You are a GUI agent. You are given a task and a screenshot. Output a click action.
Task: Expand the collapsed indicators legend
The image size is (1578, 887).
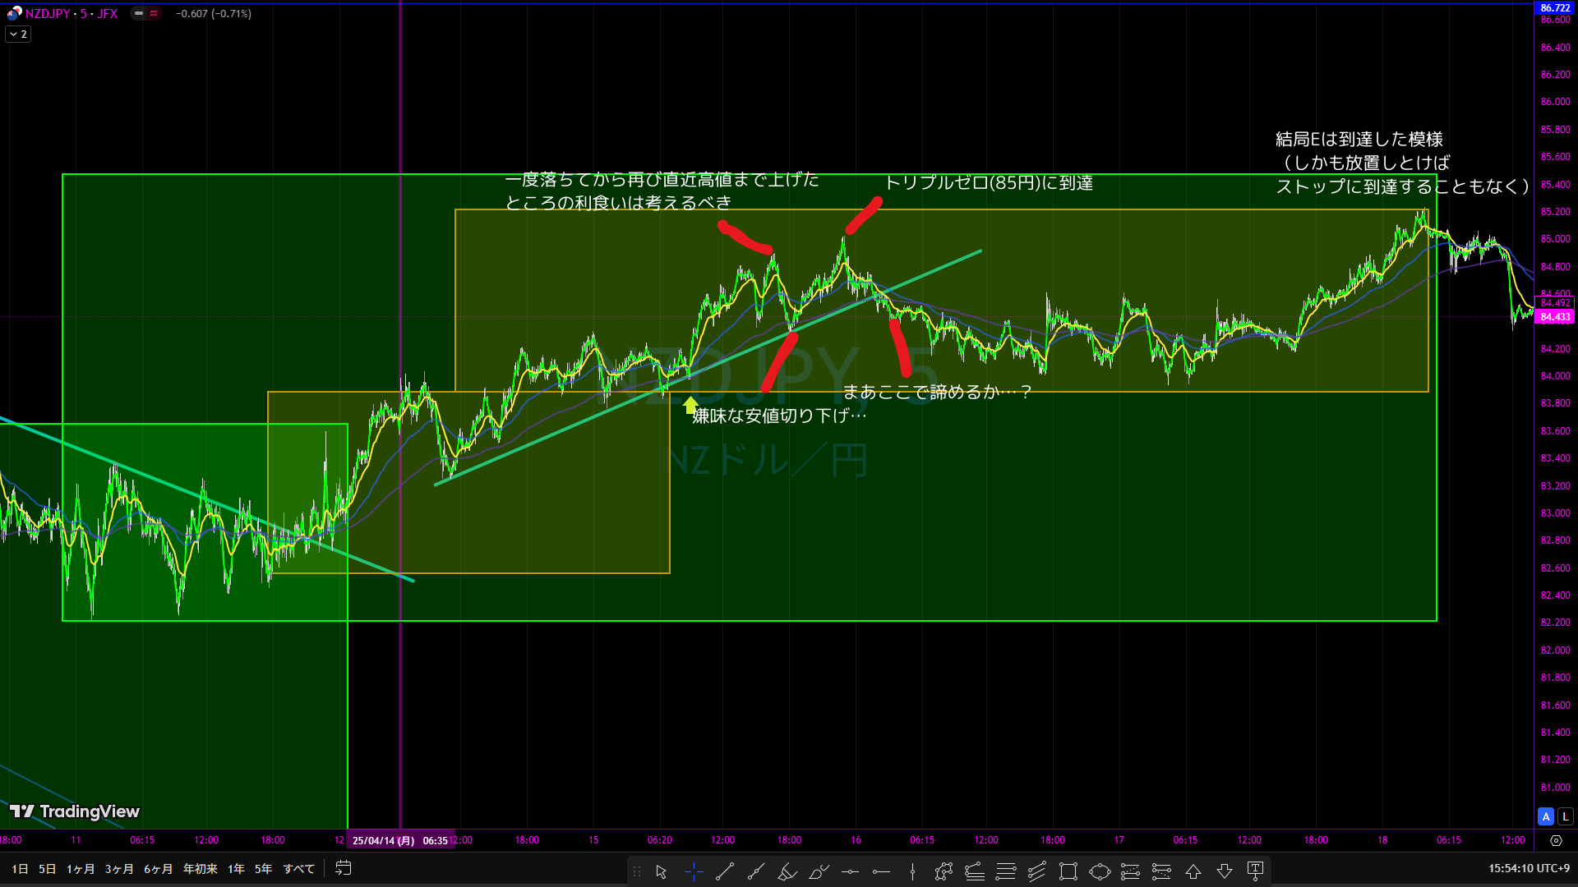18,34
